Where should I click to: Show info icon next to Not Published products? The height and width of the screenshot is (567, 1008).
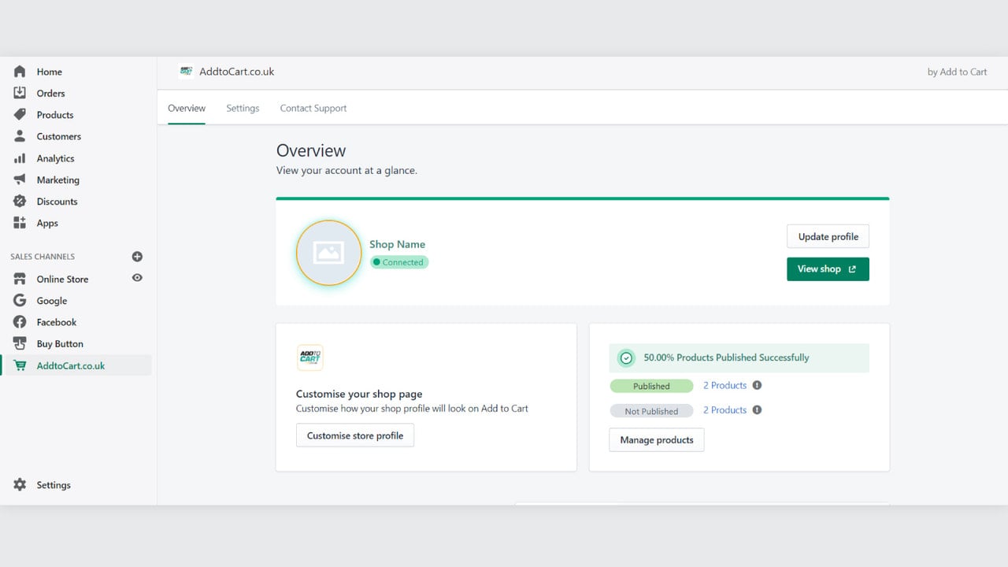click(x=757, y=409)
